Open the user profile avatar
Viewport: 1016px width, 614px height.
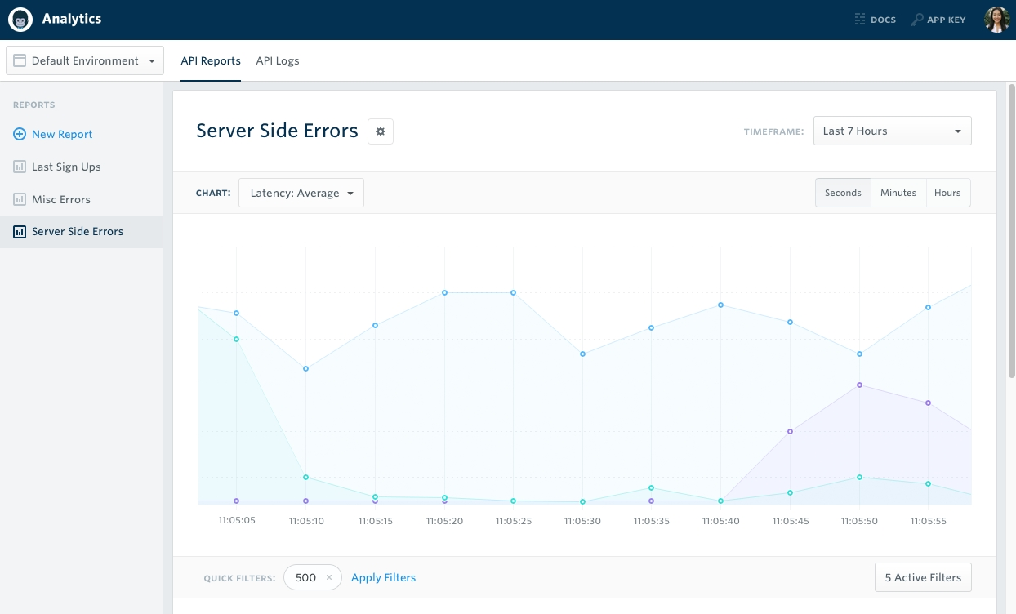click(996, 20)
